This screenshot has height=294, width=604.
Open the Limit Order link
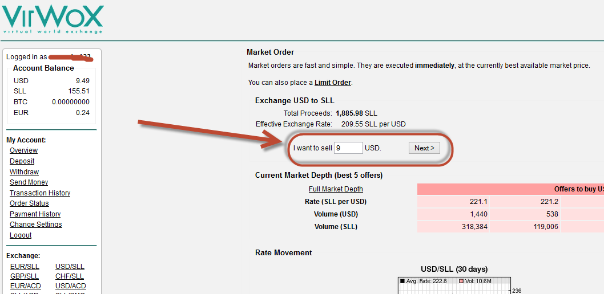click(333, 82)
